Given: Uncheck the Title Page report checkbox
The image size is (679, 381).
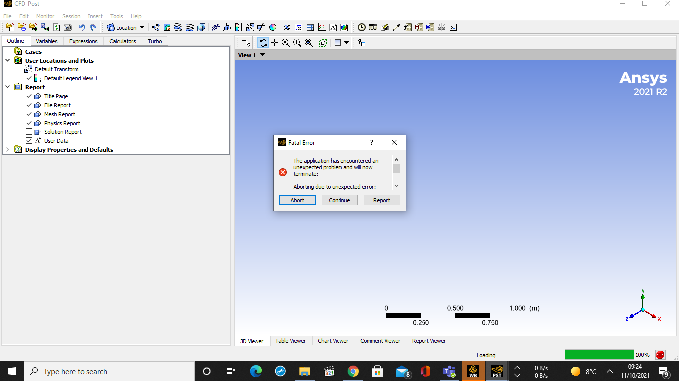Looking at the screenshot, I should coord(29,96).
